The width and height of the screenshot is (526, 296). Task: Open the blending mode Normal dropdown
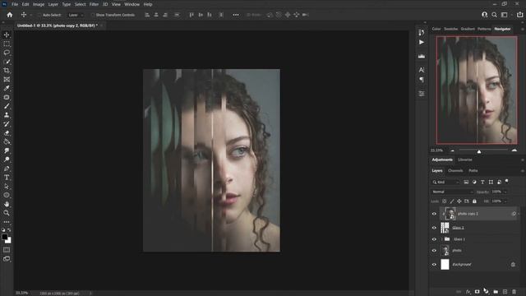452,192
